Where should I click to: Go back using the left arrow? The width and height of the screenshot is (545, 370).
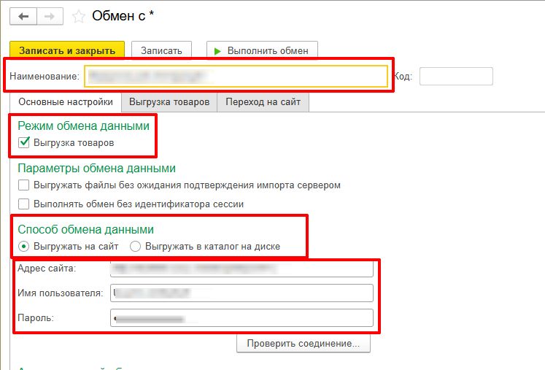tap(26, 15)
